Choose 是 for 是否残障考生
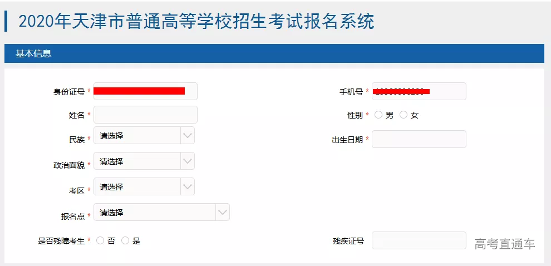 click(x=125, y=241)
